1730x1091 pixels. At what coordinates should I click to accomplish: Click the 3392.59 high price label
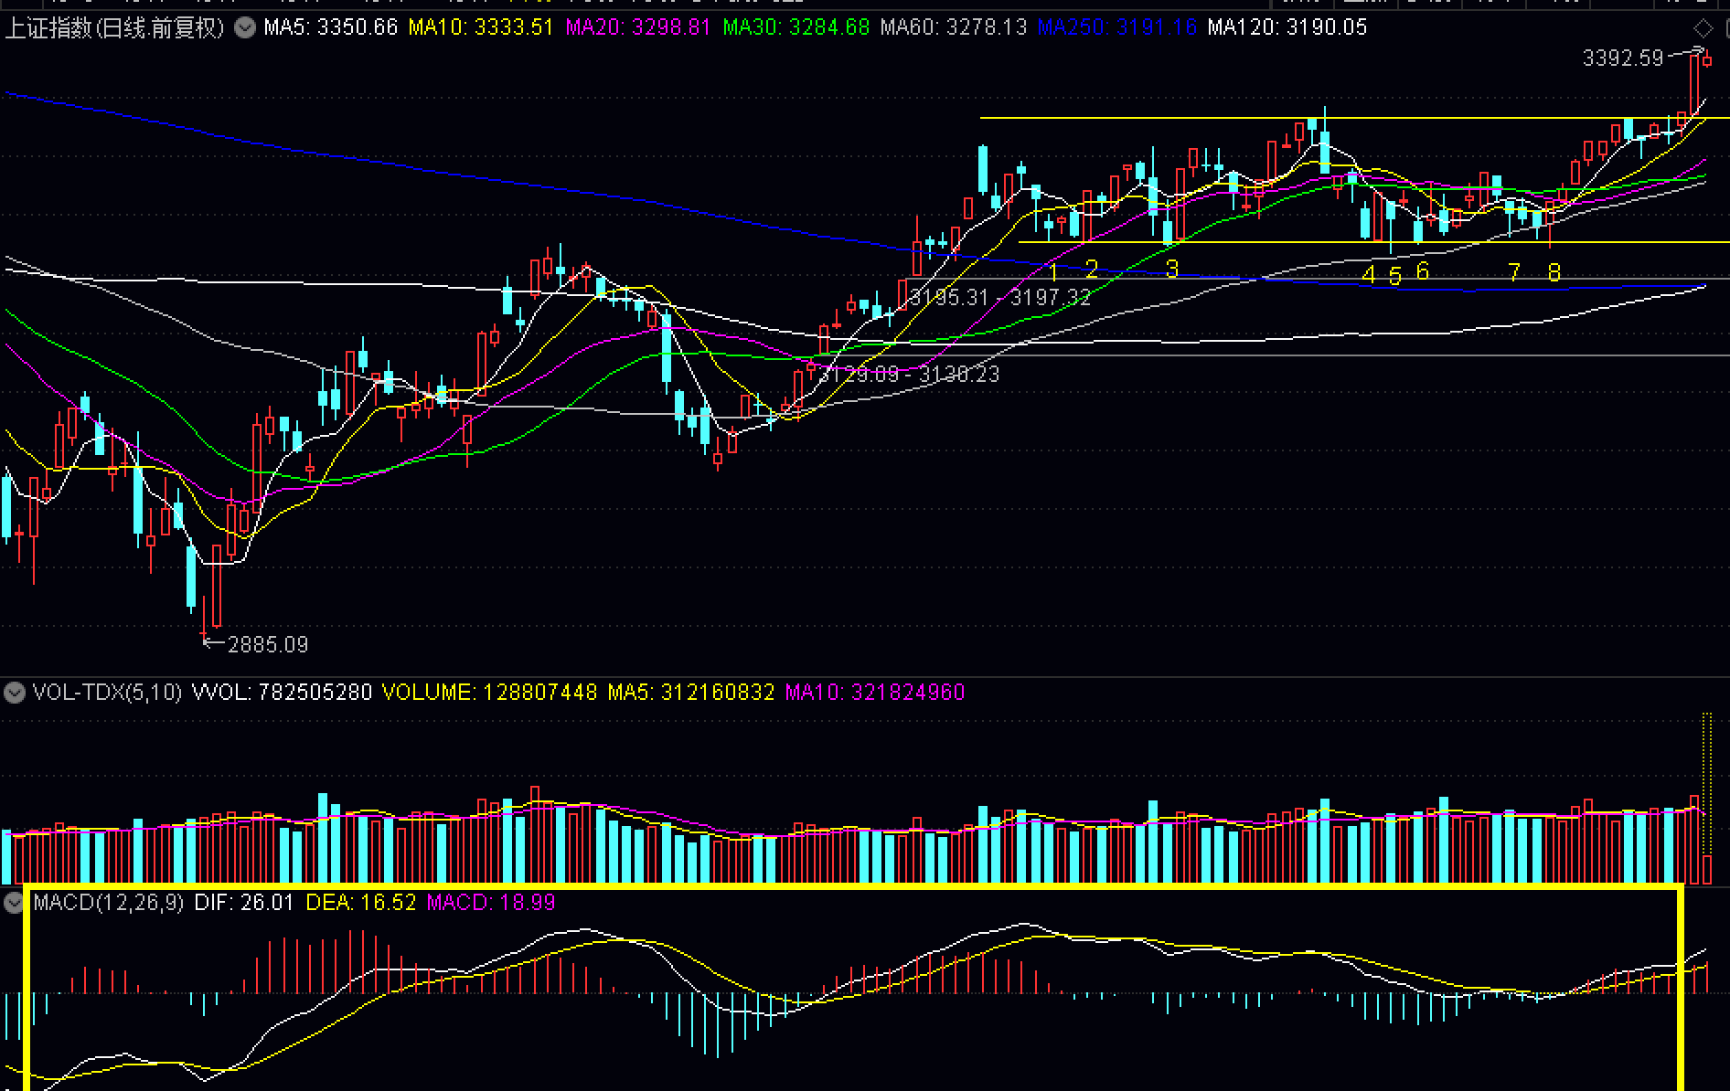(1623, 58)
